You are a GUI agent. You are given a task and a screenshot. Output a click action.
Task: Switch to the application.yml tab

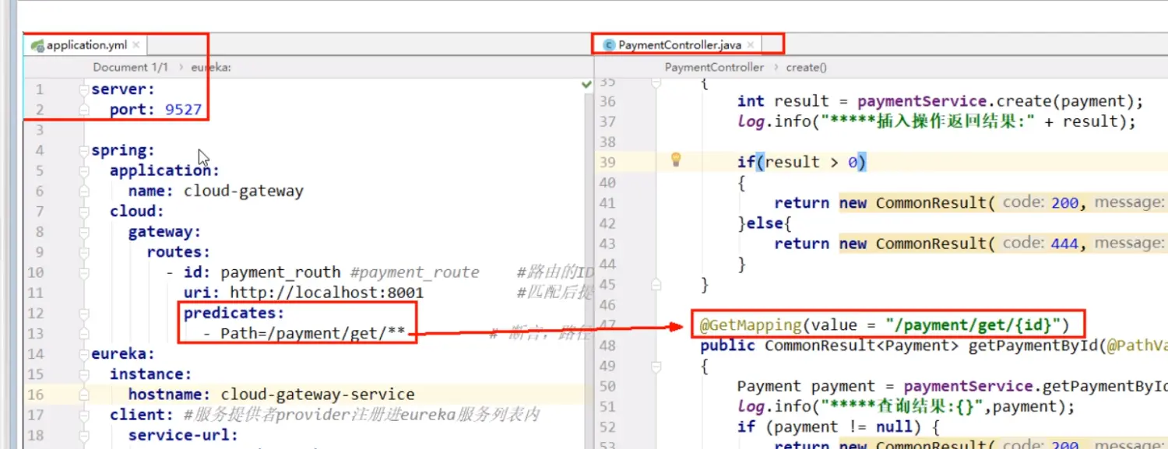tap(86, 45)
